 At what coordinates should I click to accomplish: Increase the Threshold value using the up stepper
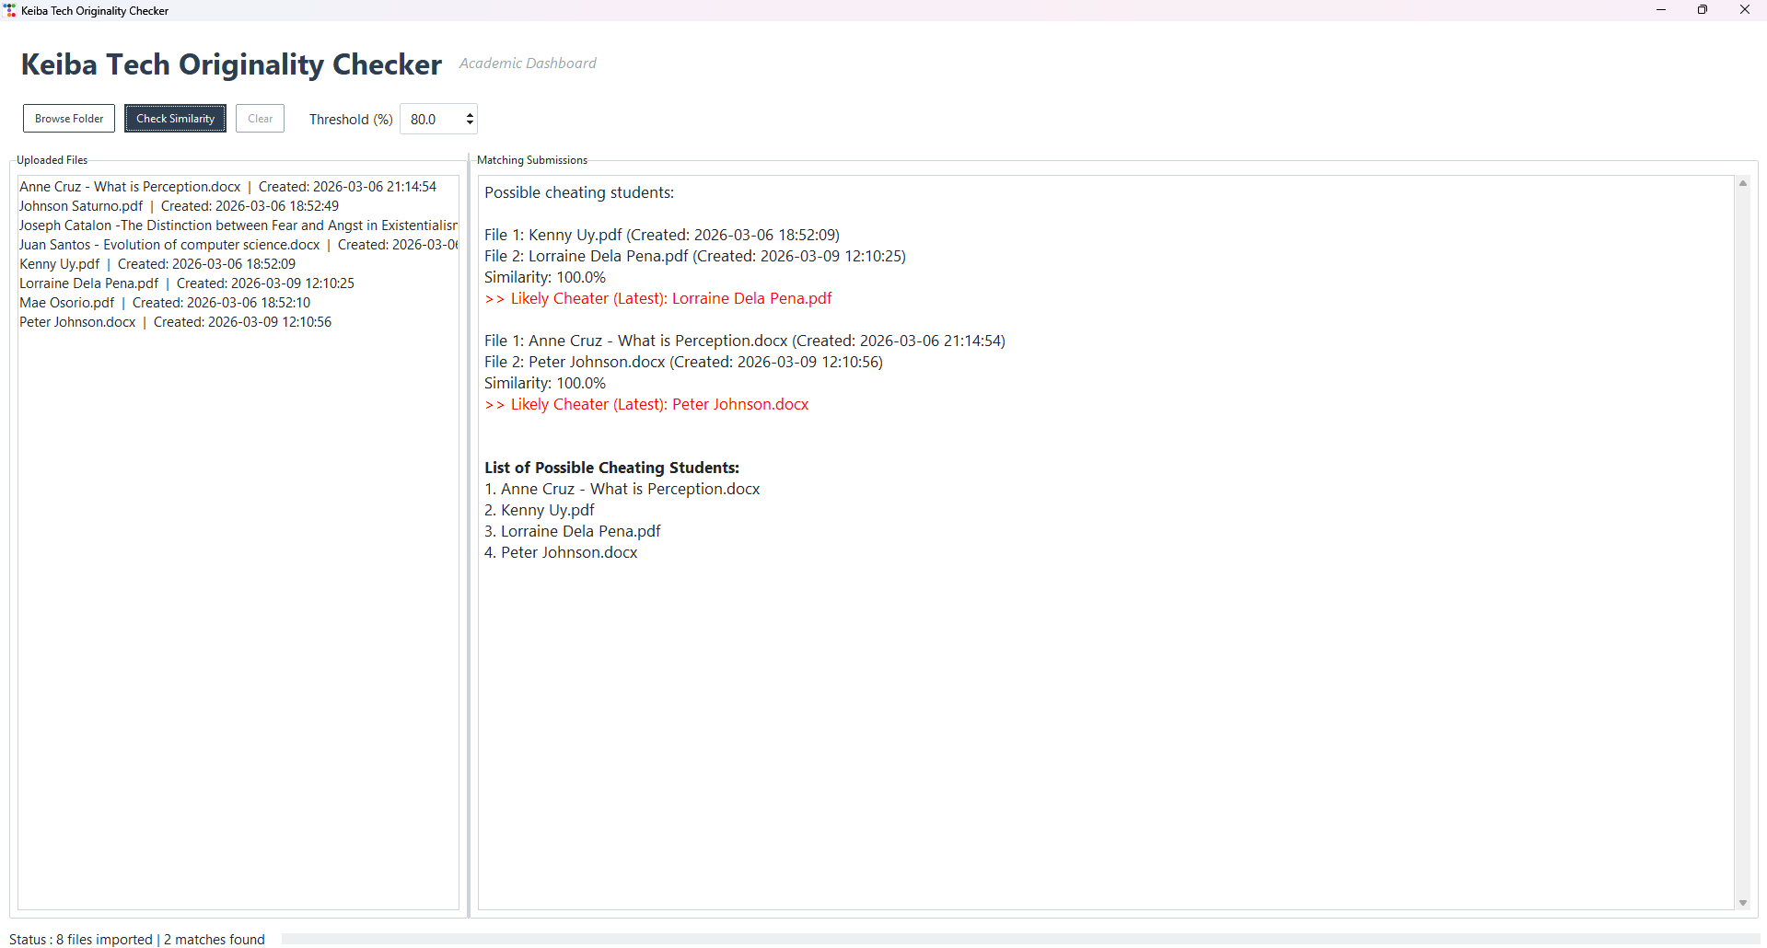pos(468,114)
